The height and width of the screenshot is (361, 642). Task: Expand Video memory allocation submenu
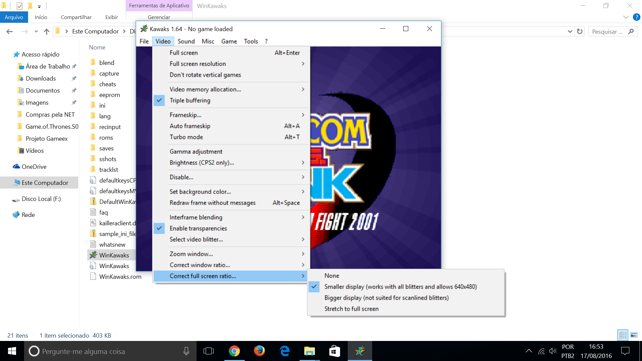(x=231, y=89)
